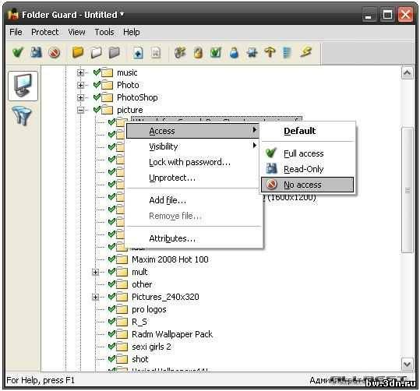Collapse the picture folder node
The height and width of the screenshot is (391, 420).
click(80, 110)
